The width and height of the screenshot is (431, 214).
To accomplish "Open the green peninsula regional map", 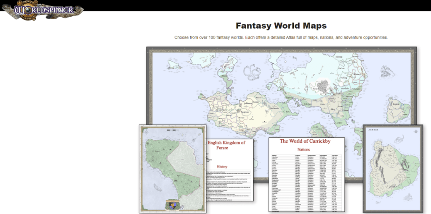I will (172, 168).
